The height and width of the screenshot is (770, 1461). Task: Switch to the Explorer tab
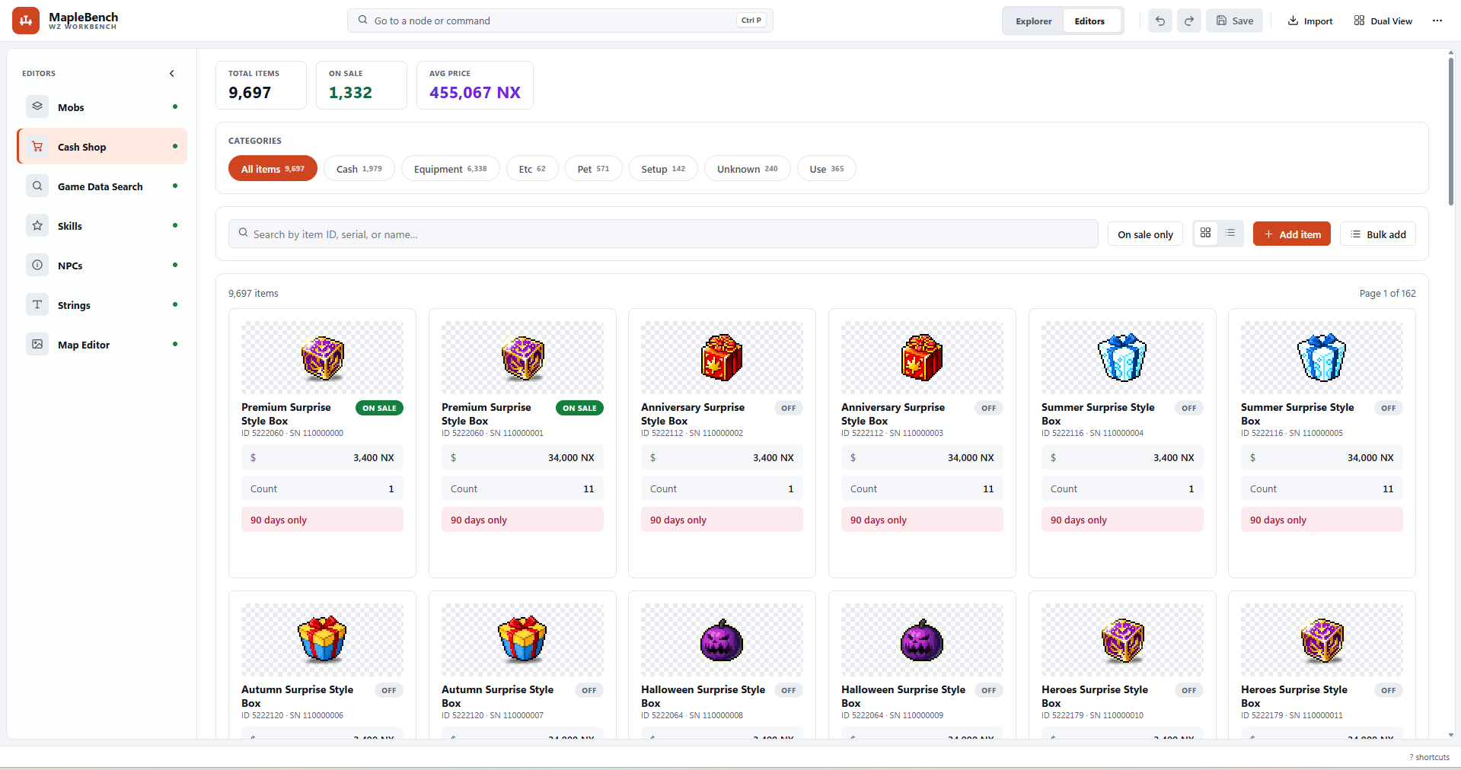[1033, 21]
